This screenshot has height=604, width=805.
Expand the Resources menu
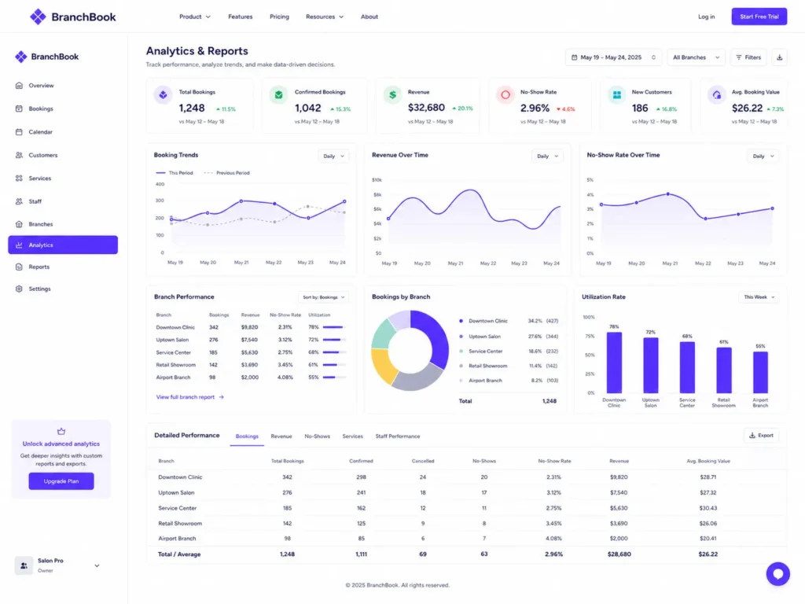325,17
